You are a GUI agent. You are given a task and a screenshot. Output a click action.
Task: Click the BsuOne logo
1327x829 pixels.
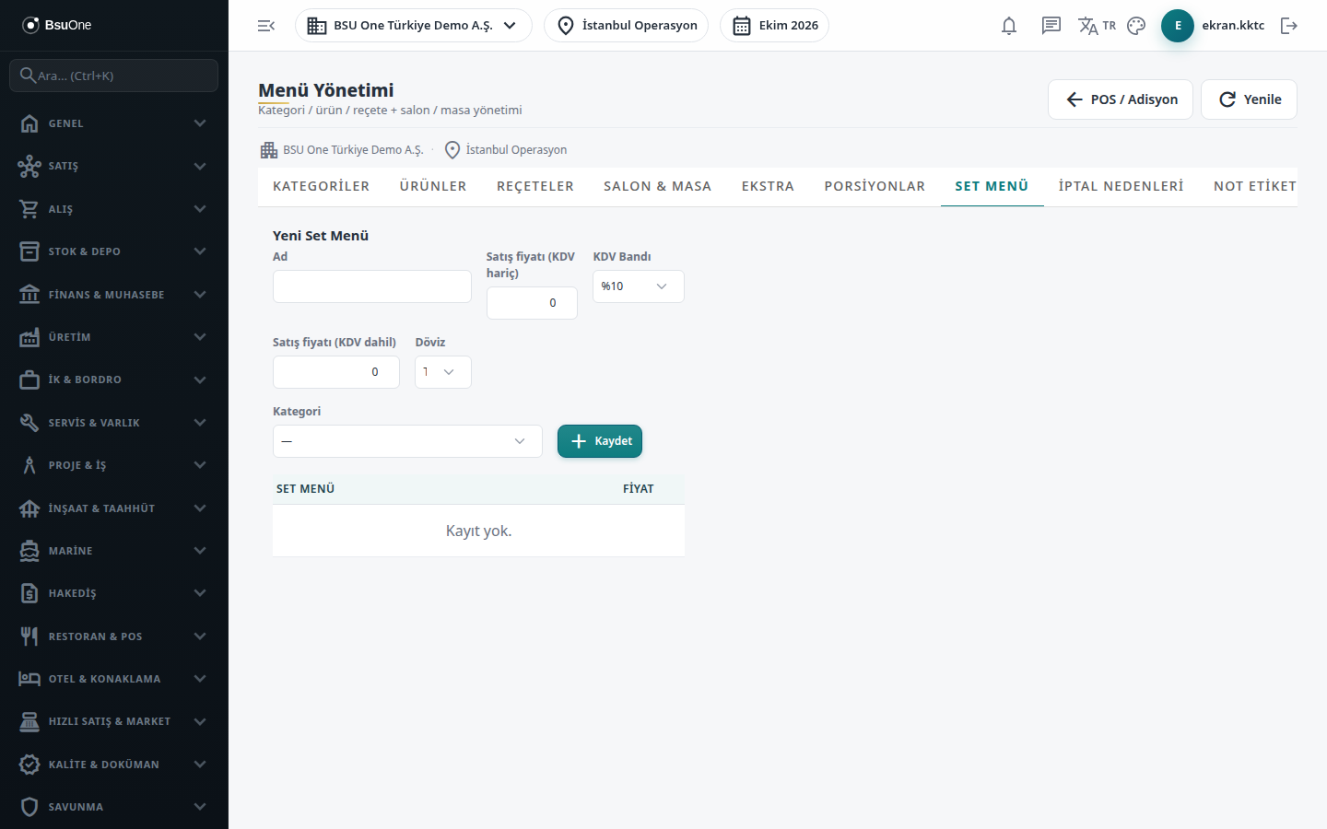tap(57, 25)
